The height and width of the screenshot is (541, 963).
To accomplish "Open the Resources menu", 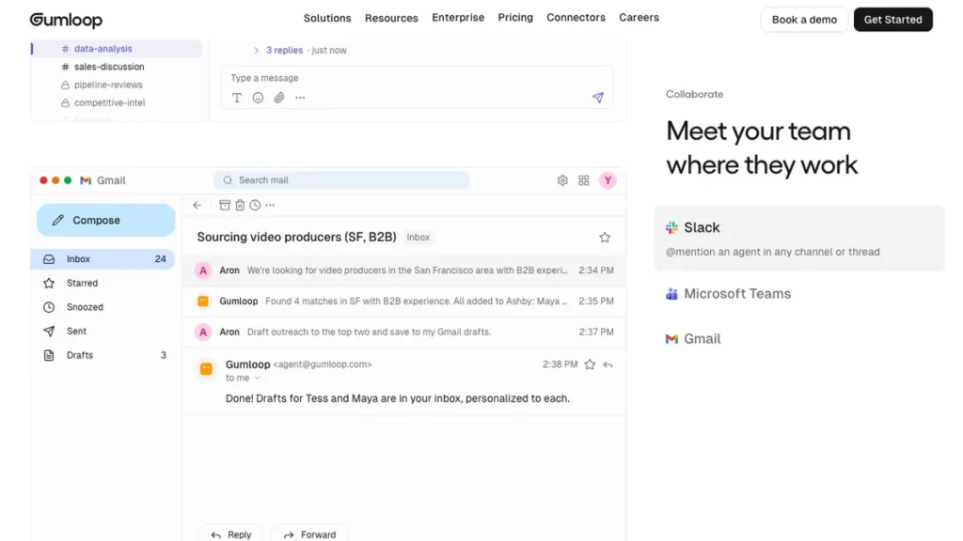I will coord(391,18).
